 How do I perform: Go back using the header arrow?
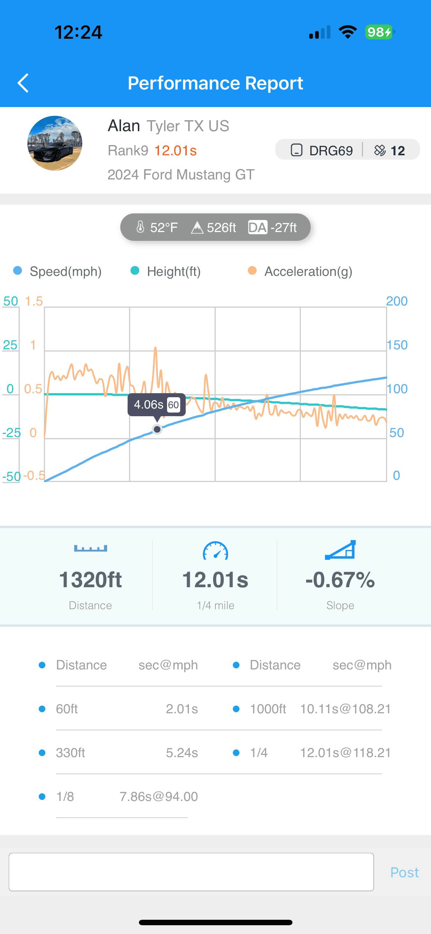(x=23, y=83)
